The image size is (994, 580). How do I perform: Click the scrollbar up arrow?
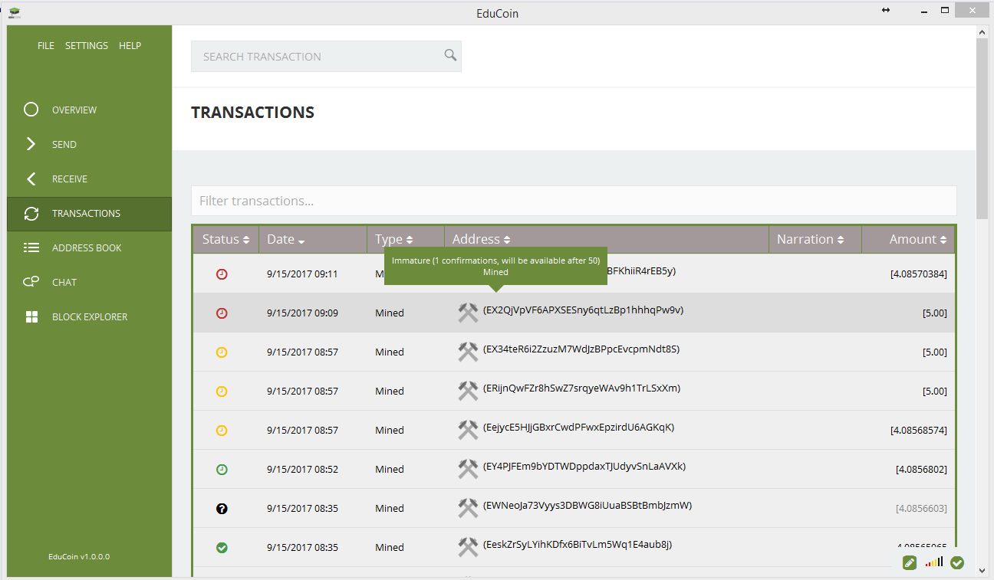[982, 31]
